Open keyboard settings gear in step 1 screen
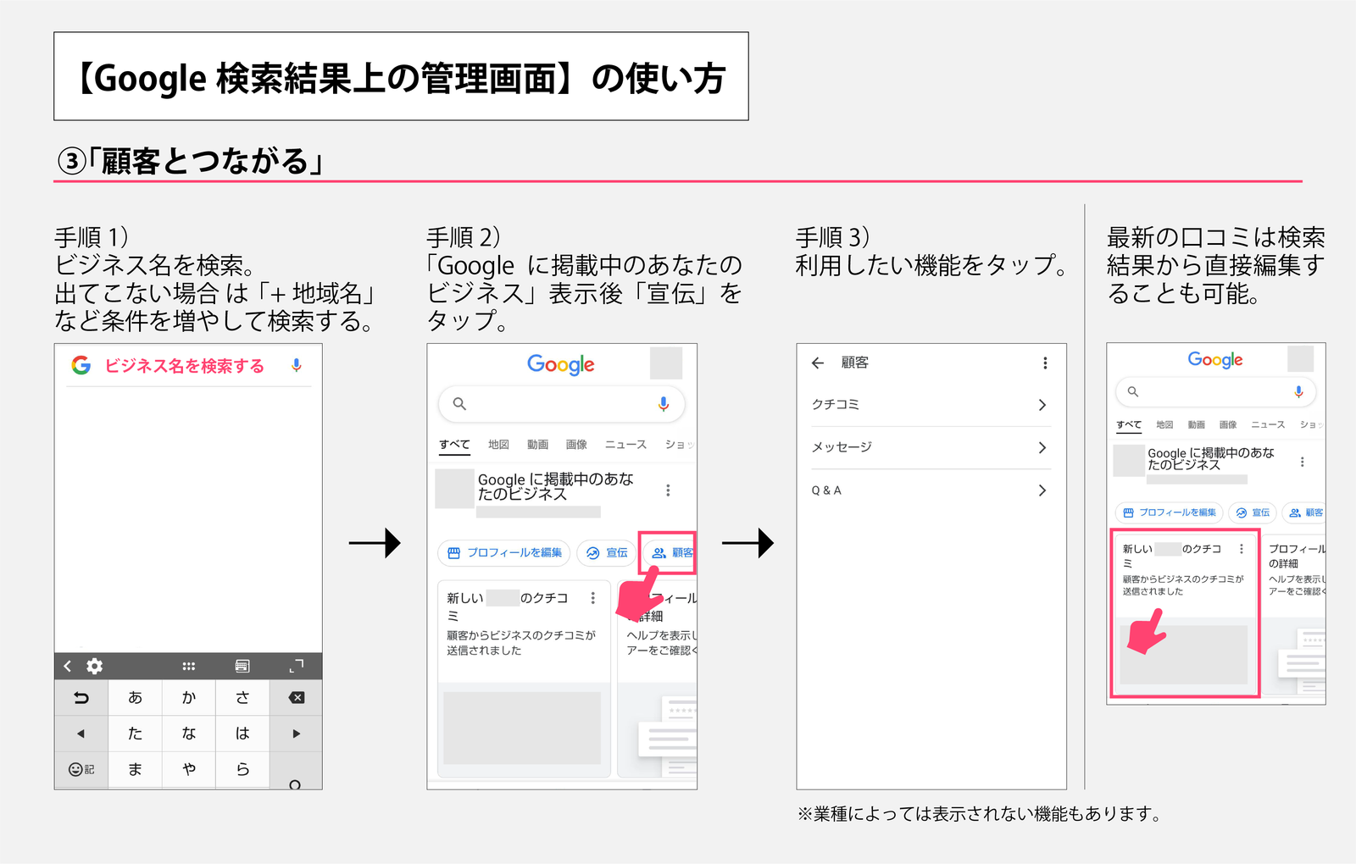This screenshot has height=864, width=1356. pyautogui.click(x=95, y=666)
